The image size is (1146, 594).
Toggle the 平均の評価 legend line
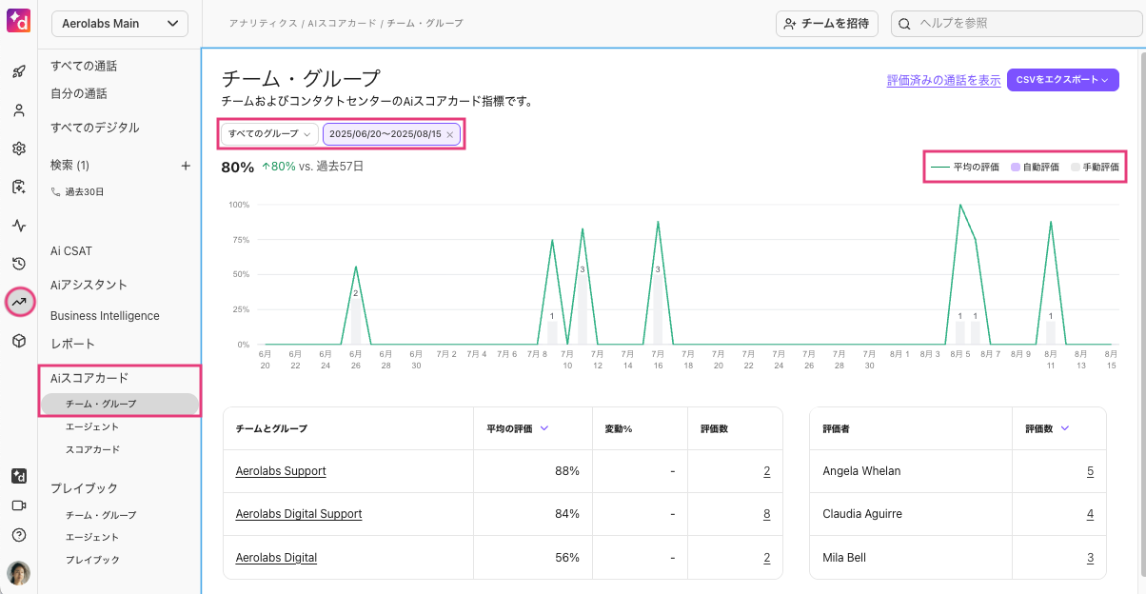pyautogui.click(x=964, y=167)
